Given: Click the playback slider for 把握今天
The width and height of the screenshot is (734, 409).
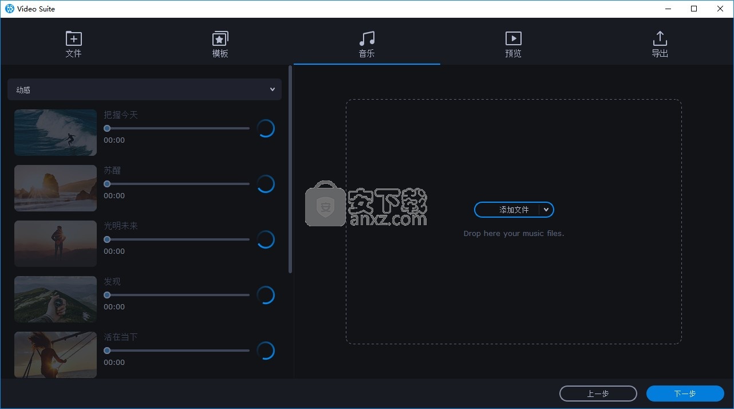Looking at the screenshot, I should tap(177, 128).
